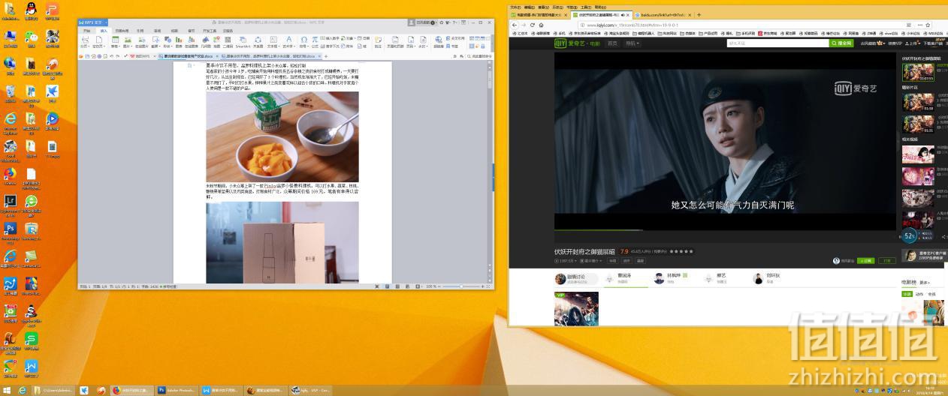Open the 电影榜 movie ranking heading link
The image size is (948, 396).
(x=909, y=282)
